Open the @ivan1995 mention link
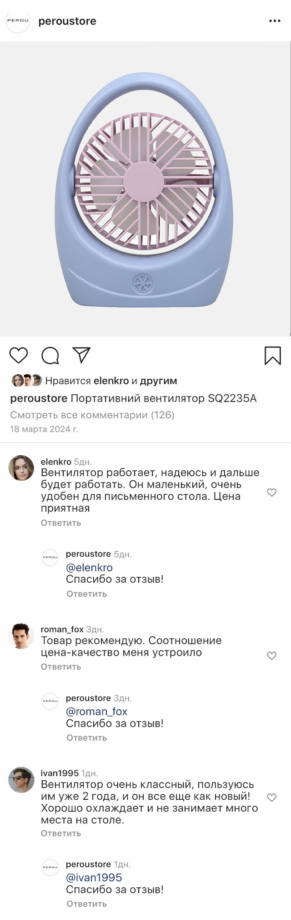 [94, 877]
